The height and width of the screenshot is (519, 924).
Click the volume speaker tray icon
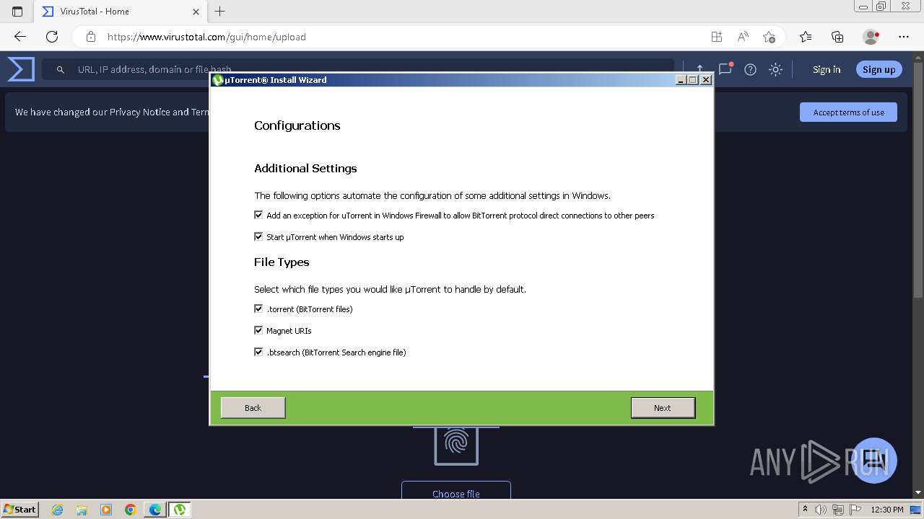pyautogui.click(x=821, y=510)
